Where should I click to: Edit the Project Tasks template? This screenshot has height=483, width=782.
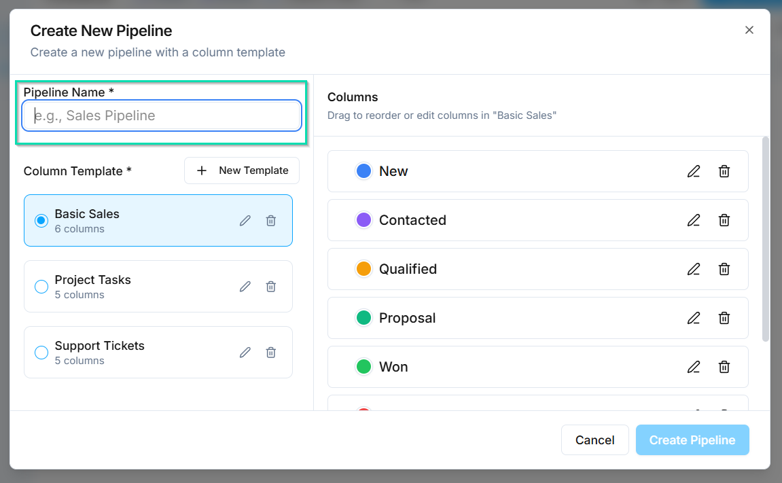245,287
